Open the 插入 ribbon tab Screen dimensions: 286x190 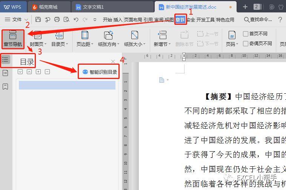tap(118, 20)
